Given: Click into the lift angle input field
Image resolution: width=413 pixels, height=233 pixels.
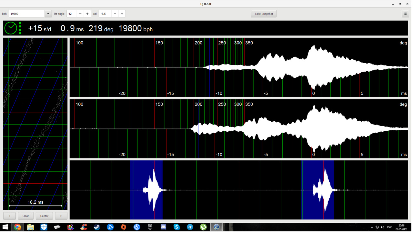Looking at the screenshot, I should click(72, 14).
